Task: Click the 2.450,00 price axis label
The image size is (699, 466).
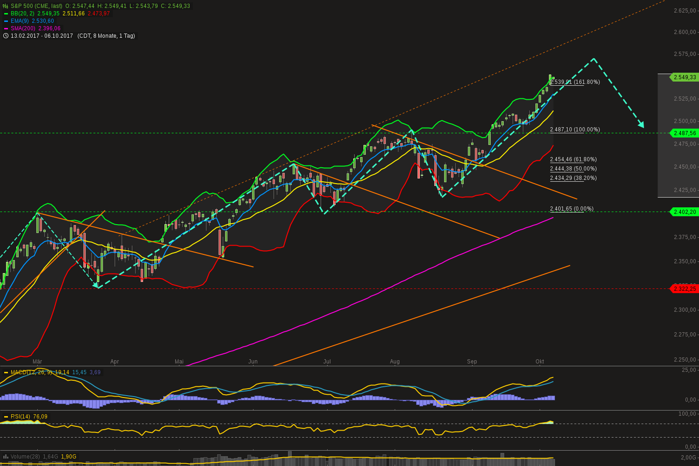Action: click(x=685, y=167)
